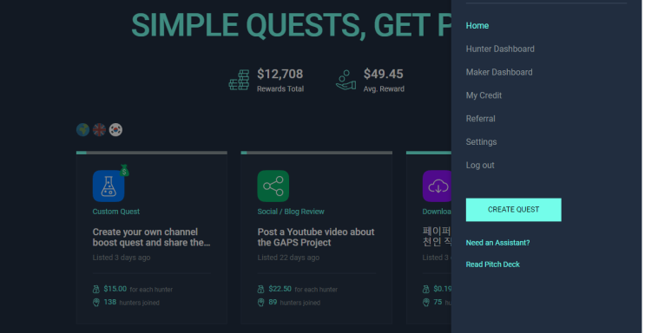Click the Custom Quest category label

[x=116, y=212]
